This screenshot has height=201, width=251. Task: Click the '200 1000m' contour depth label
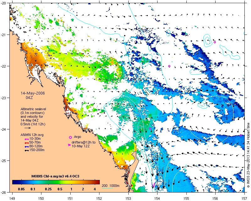(x=111, y=186)
